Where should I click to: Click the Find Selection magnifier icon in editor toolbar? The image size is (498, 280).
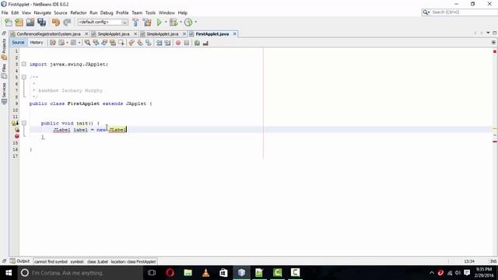[87, 43]
